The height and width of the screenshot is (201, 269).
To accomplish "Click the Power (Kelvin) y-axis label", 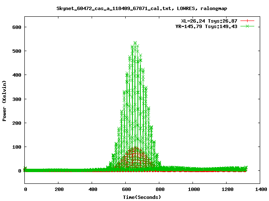I will point(4,101).
